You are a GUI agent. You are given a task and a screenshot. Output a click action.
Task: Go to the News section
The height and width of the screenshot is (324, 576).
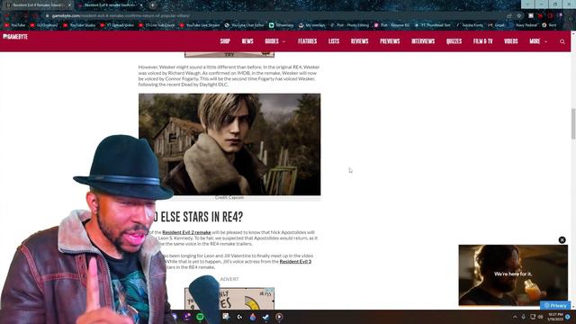click(x=247, y=41)
